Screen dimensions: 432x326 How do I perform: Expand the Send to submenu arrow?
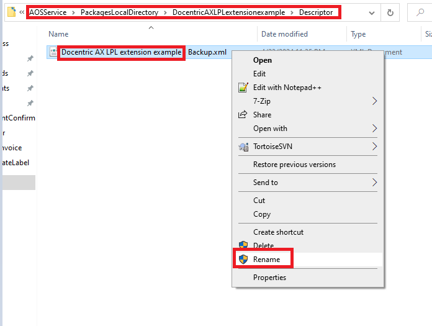(374, 183)
